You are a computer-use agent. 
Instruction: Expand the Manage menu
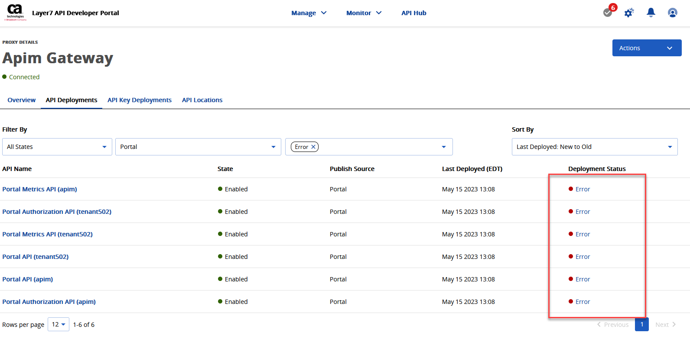coord(309,13)
